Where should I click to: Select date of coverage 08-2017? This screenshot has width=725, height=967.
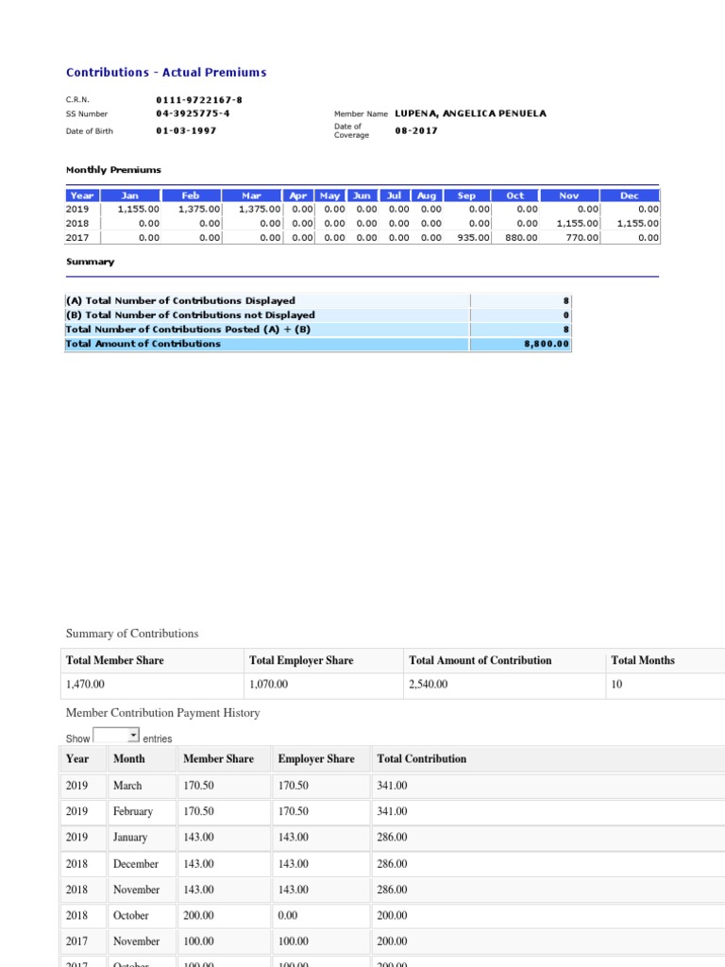(x=416, y=130)
